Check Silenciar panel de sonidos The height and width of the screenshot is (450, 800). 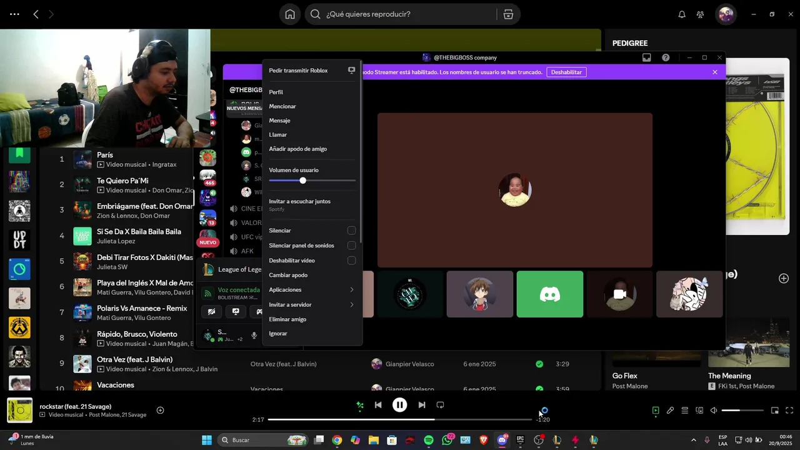351,246
